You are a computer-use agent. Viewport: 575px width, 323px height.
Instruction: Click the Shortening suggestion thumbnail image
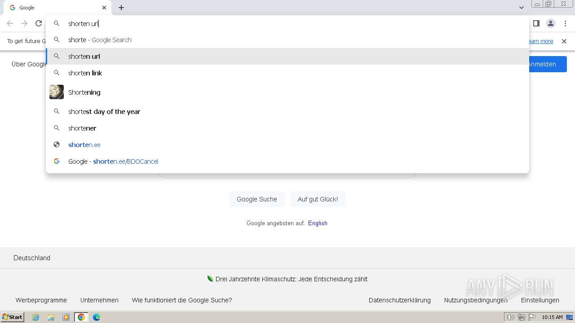pyautogui.click(x=57, y=92)
